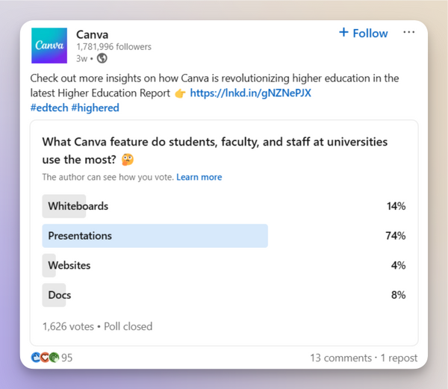
Task: Open the Learn more link
Action: point(199,177)
